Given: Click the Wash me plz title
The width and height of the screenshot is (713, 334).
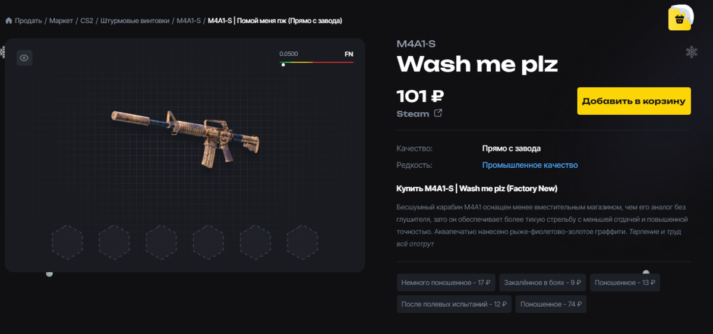Looking at the screenshot, I should tap(478, 64).
